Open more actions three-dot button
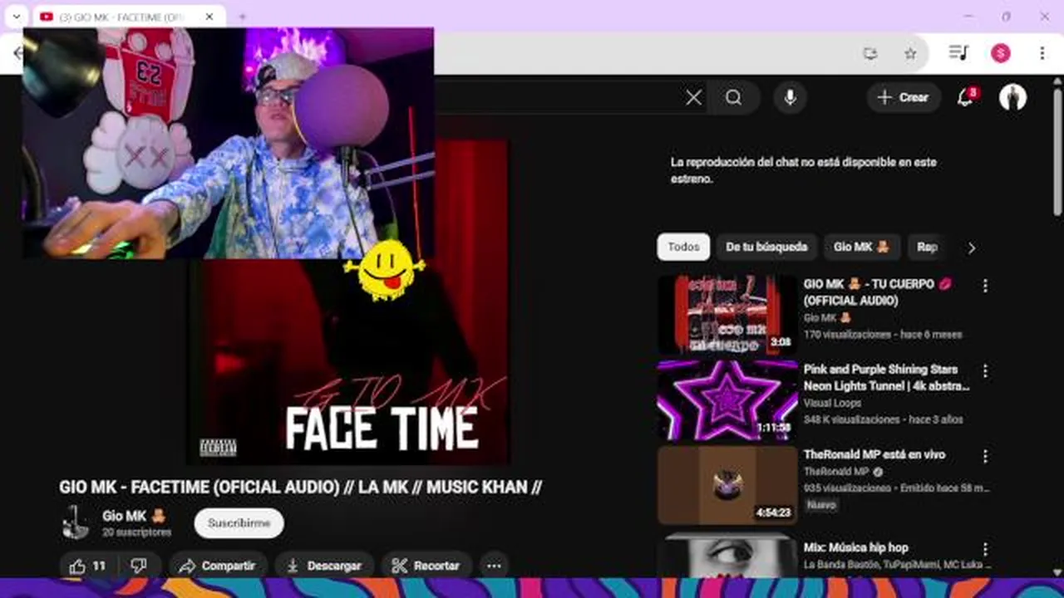The height and width of the screenshot is (598, 1064). pyautogui.click(x=494, y=566)
